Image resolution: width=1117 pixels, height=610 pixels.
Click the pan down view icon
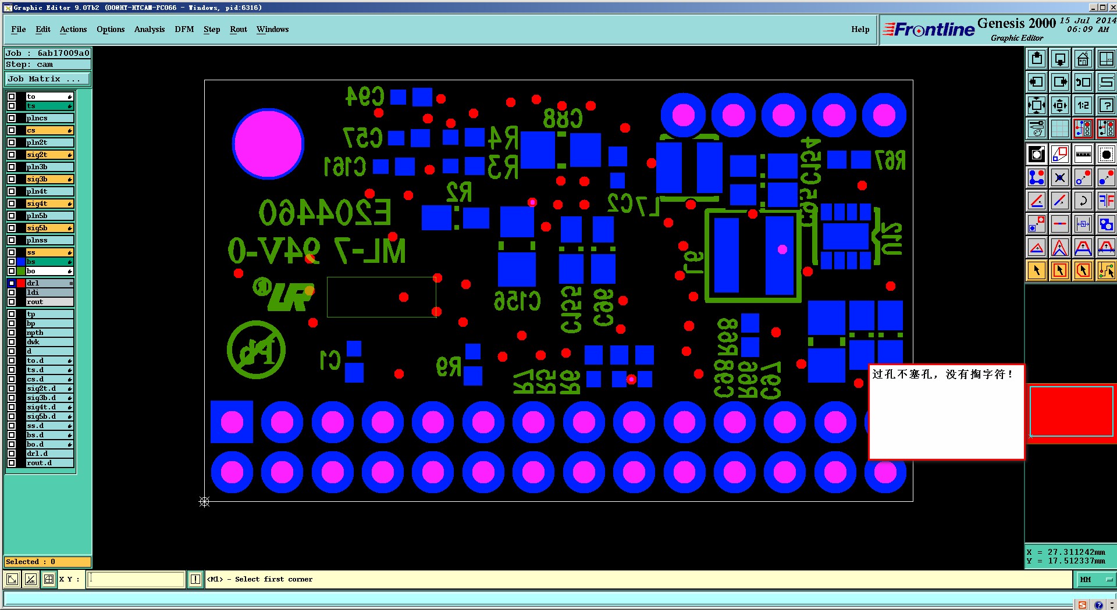1060,59
